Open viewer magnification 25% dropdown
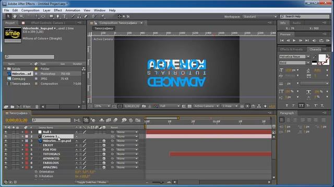Viewport: 334px width, 187px height. click(x=102, y=106)
